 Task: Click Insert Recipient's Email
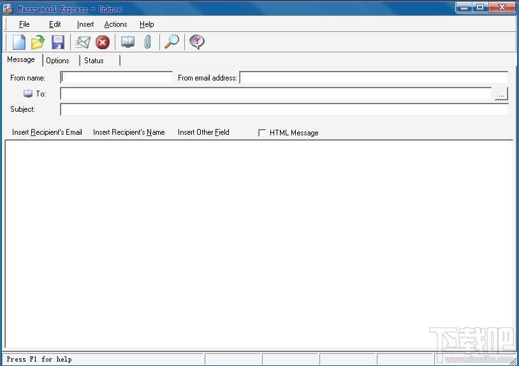coord(47,132)
